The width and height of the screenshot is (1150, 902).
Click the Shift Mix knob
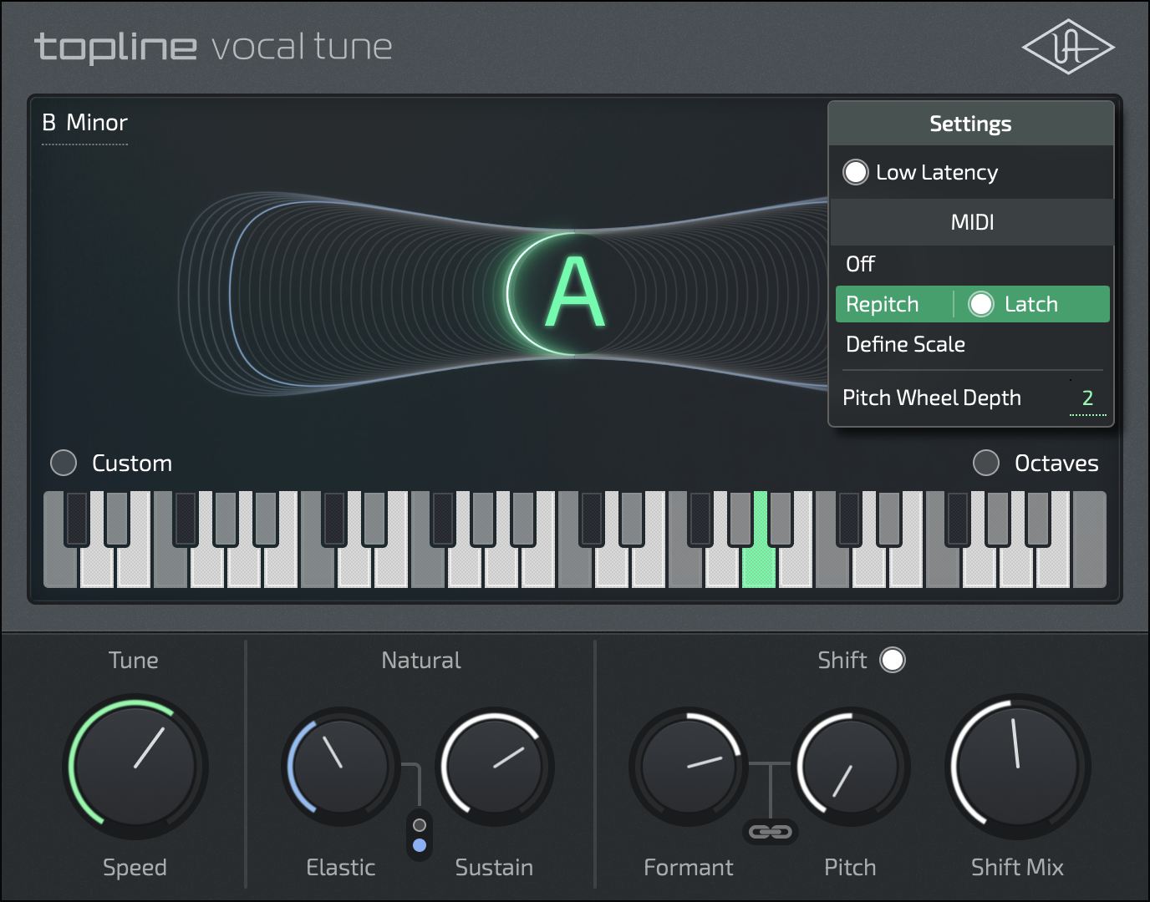(x=1017, y=766)
